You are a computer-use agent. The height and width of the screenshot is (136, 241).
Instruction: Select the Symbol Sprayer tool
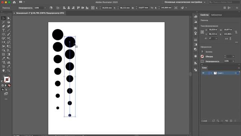tap(3, 62)
